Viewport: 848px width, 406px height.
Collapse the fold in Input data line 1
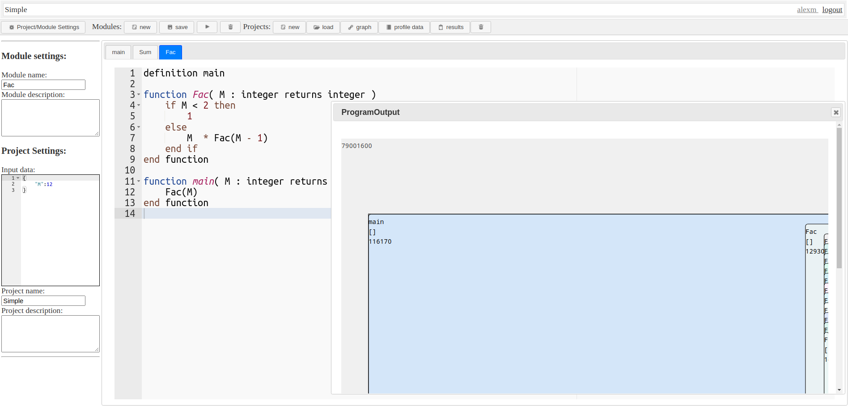click(x=18, y=178)
